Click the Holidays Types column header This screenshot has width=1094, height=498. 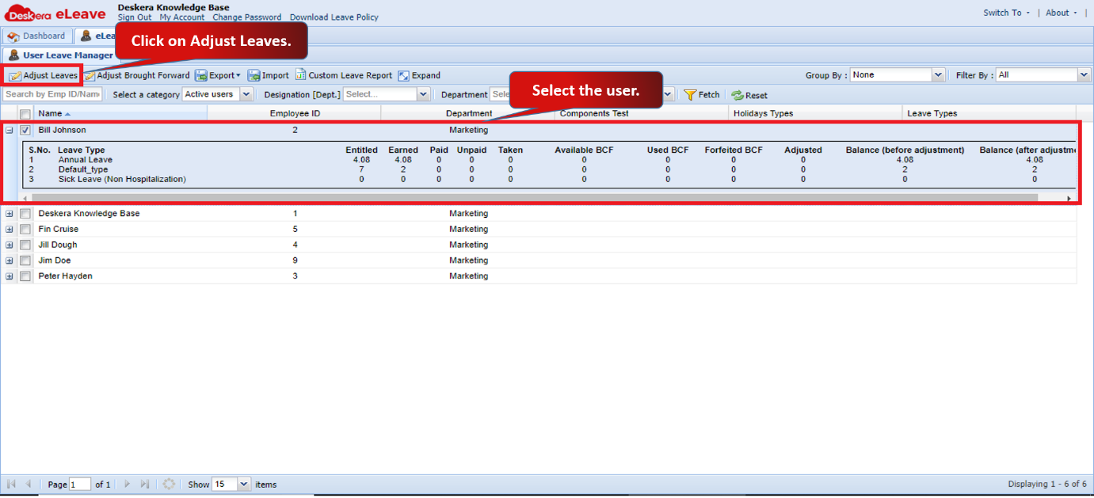816,114
